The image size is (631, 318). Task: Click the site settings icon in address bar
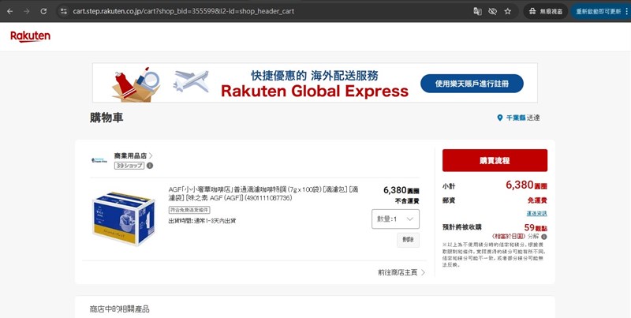pos(64,11)
